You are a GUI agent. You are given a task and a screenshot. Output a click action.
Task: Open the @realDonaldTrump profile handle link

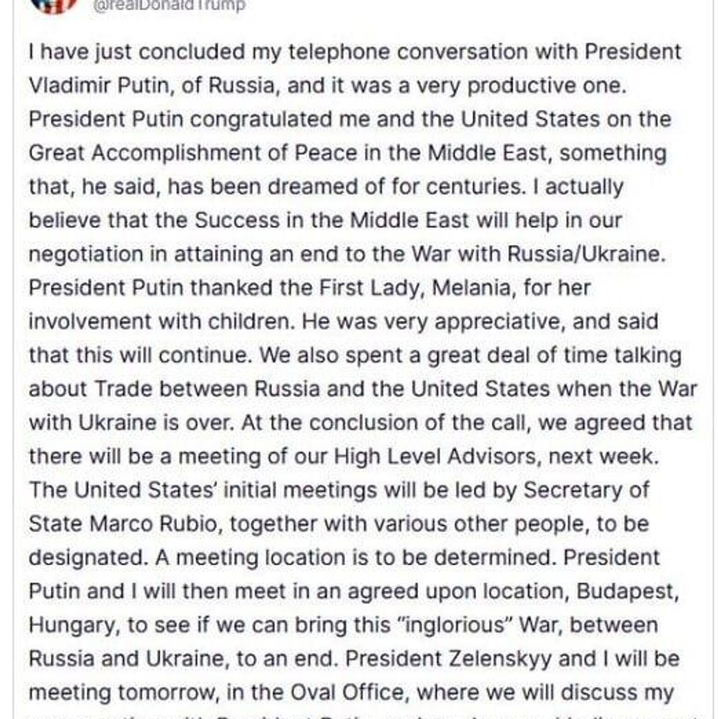(169, 5)
